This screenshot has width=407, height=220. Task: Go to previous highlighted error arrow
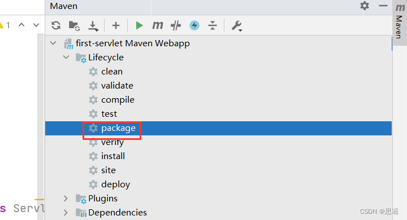pos(21,25)
